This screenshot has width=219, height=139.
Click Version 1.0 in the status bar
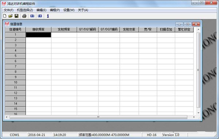171,135
